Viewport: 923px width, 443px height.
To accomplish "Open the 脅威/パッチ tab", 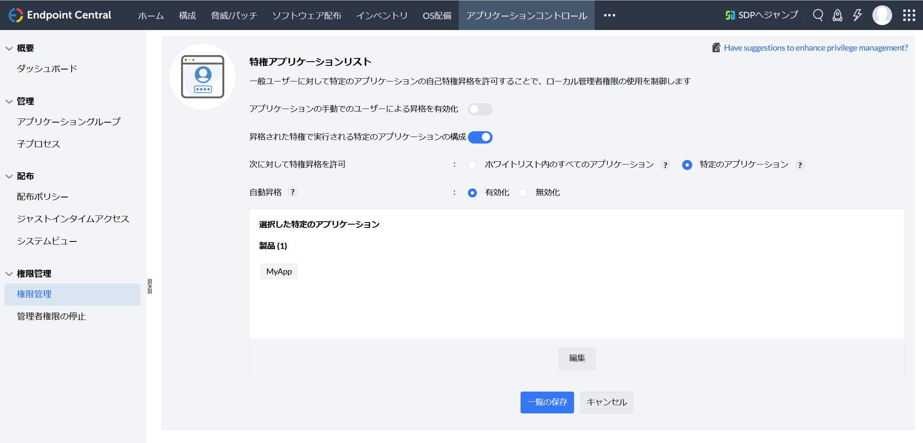I will (234, 16).
